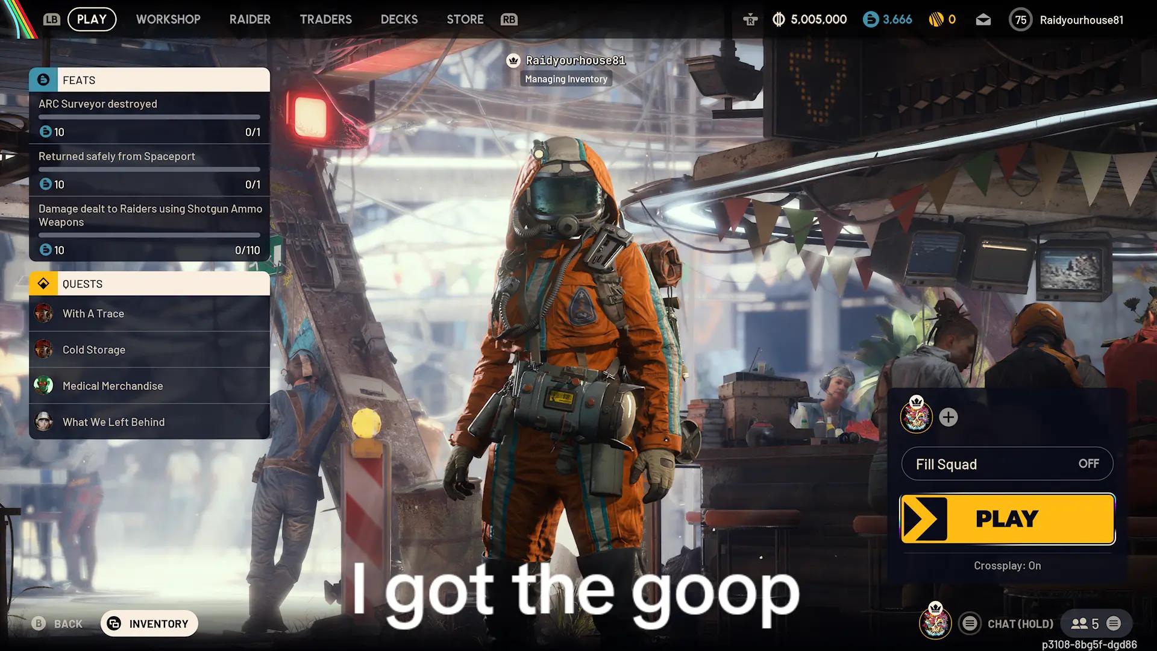Open the Medical Merchandise quest
Image resolution: width=1157 pixels, height=651 pixels.
149,386
